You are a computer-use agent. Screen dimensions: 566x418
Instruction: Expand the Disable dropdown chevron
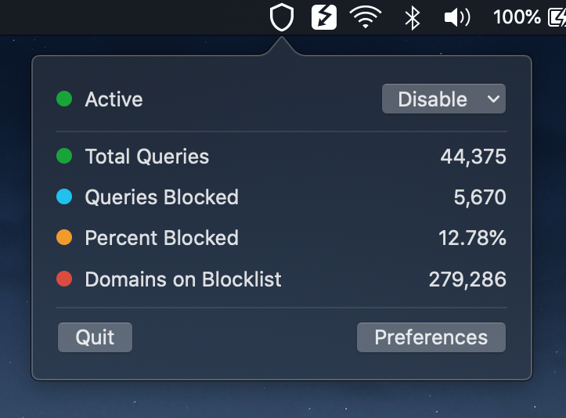click(493, 99)
